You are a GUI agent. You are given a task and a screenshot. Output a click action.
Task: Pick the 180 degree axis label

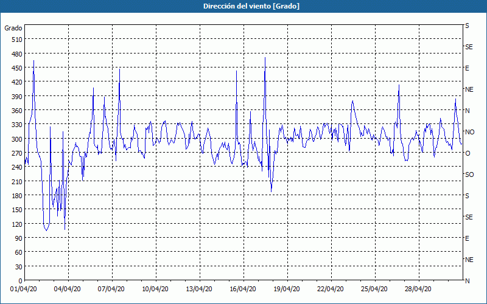coord(17,196)
